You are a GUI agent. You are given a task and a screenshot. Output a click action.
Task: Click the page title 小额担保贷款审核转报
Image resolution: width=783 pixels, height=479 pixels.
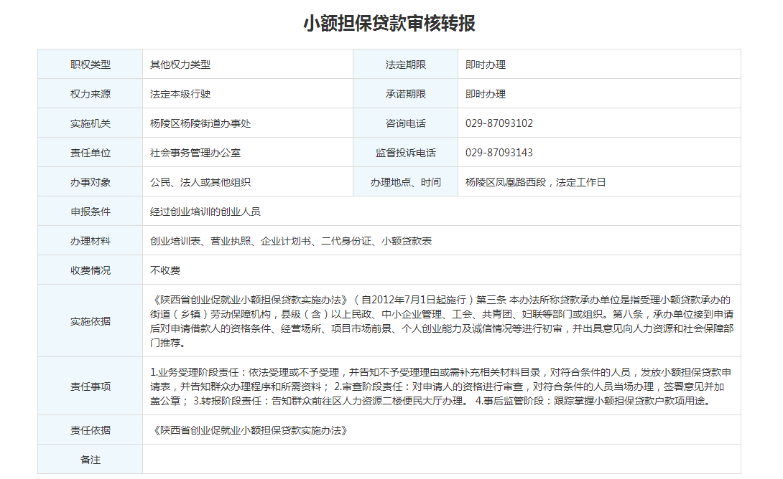point(389,24)
